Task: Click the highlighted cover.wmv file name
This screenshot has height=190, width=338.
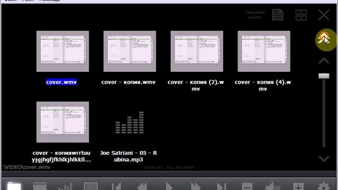Action: pyautogui.click(x=61, y=82)
